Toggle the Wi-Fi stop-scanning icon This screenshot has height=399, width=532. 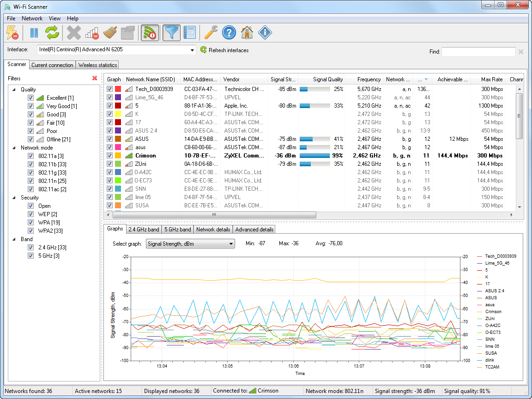(x=150, y=32)
